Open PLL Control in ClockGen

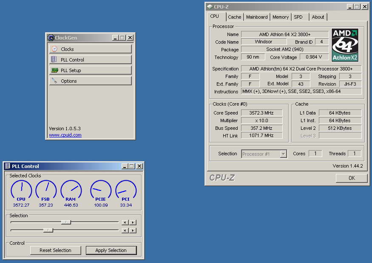click(x=91, y=60)
